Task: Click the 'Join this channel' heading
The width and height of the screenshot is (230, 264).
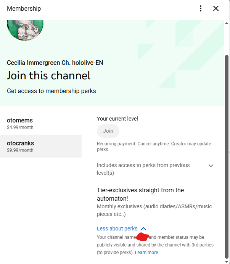Action: [x=49, y=76]
